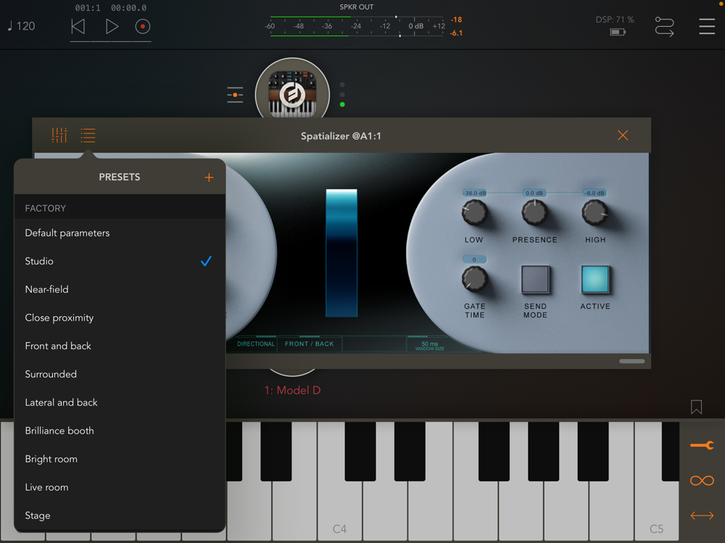Toggle the presets list icon
Image resolution: width=725 pixels, height=543 pixels.
[88, 135]
